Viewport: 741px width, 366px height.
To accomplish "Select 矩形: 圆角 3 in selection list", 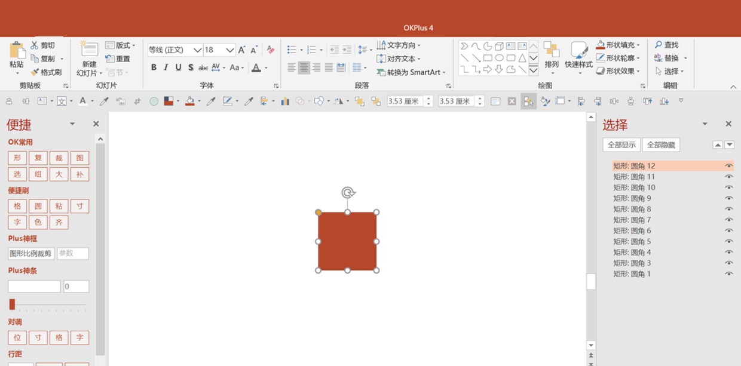I will click(632, 263).
